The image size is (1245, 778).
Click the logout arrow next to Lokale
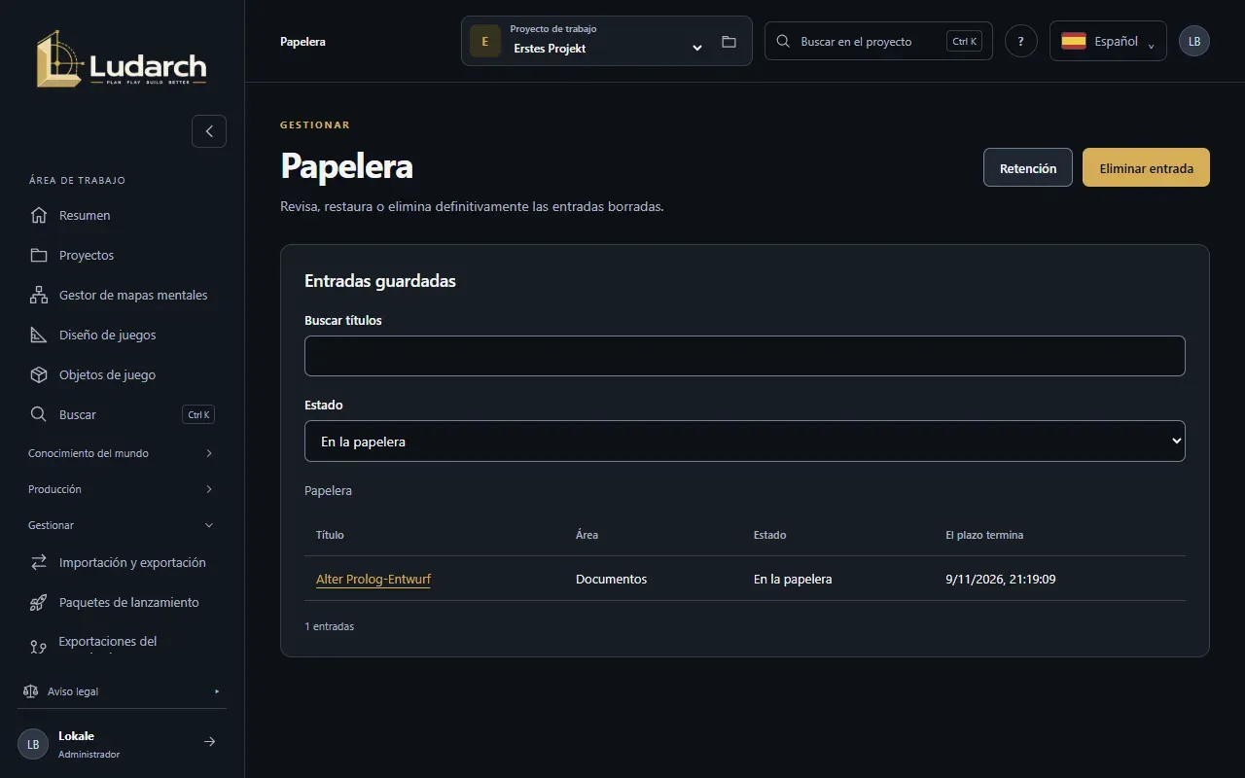pyautogui.click(x=209, y=742)
